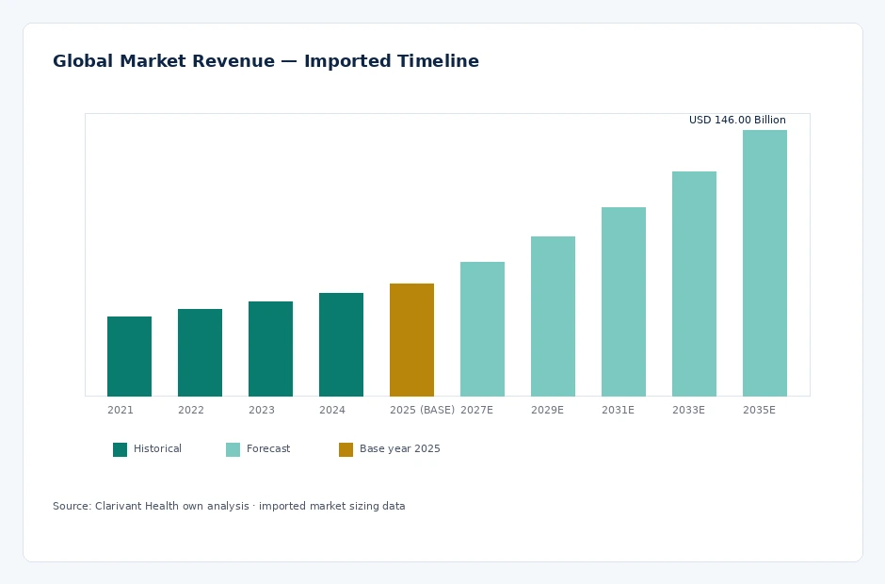Select the gold 2025 base year bar
The width and height of the screenshot is (885, 584).
pos(411,340)
